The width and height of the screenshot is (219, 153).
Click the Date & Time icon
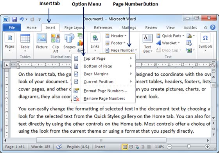189,43
